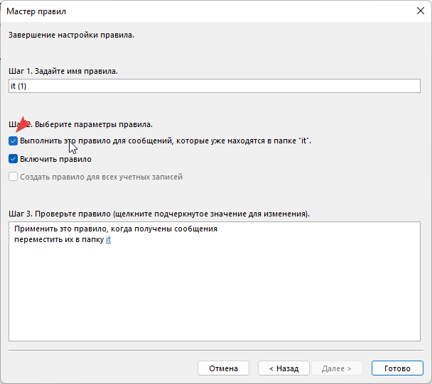Viewport: 432px width, 384px height.
Task: Select the "Шаг 1. Задайте имя правила." label
Action: (63, 71)
